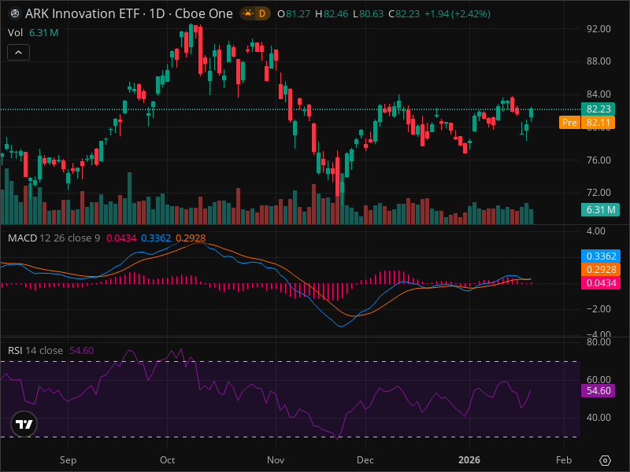The height and width of the screenshot is (472, 630).
Task: Collapse the indicator legend with the chevron button
Action: (x=18, y=52)
